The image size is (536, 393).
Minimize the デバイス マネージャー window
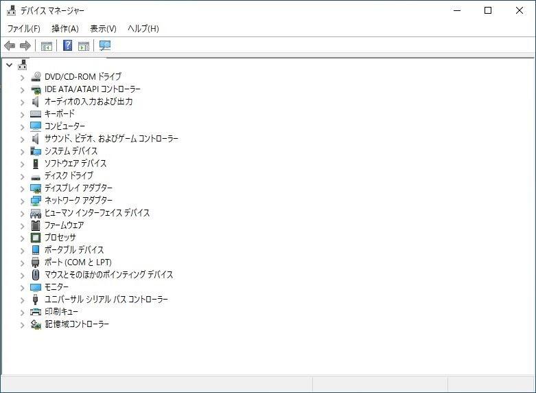[457, 10]
